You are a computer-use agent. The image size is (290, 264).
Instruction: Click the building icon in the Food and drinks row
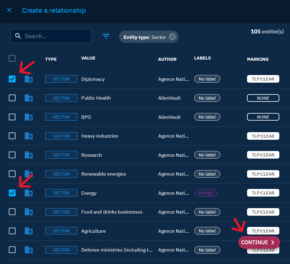click(29, 212)
